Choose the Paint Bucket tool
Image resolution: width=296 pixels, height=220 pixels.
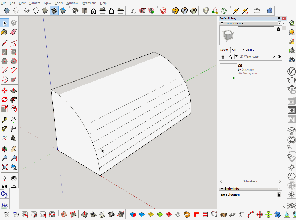4,32
